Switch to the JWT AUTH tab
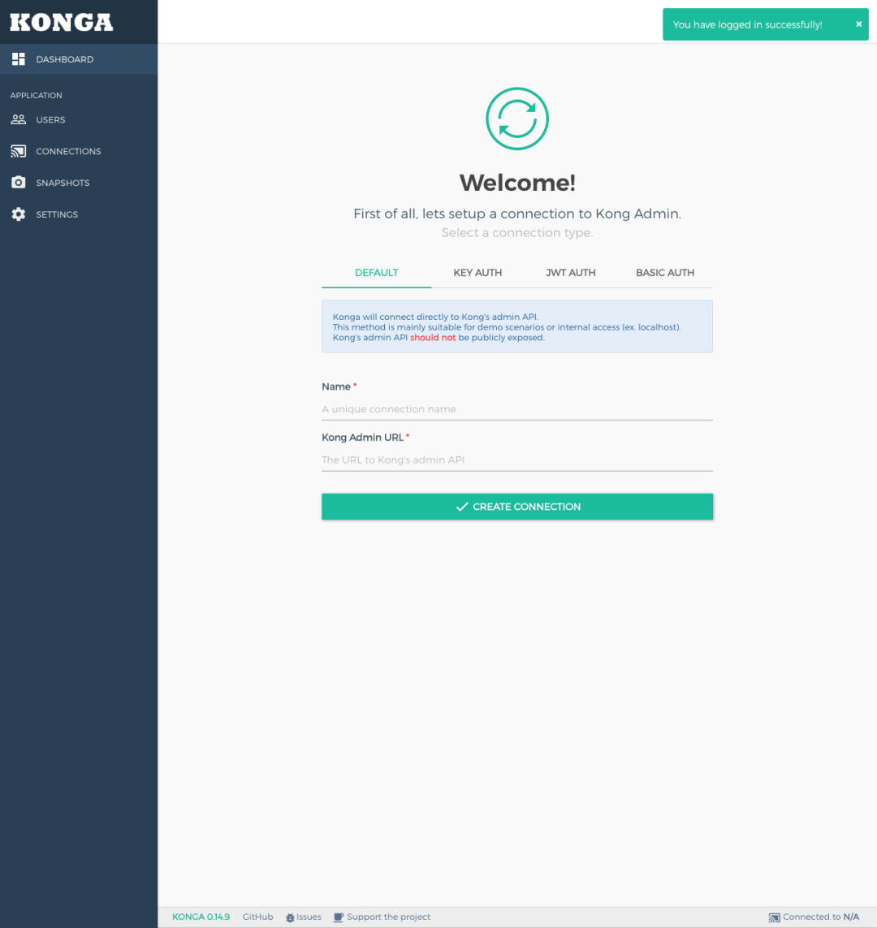Screen dimensions: 877x928 571,273
